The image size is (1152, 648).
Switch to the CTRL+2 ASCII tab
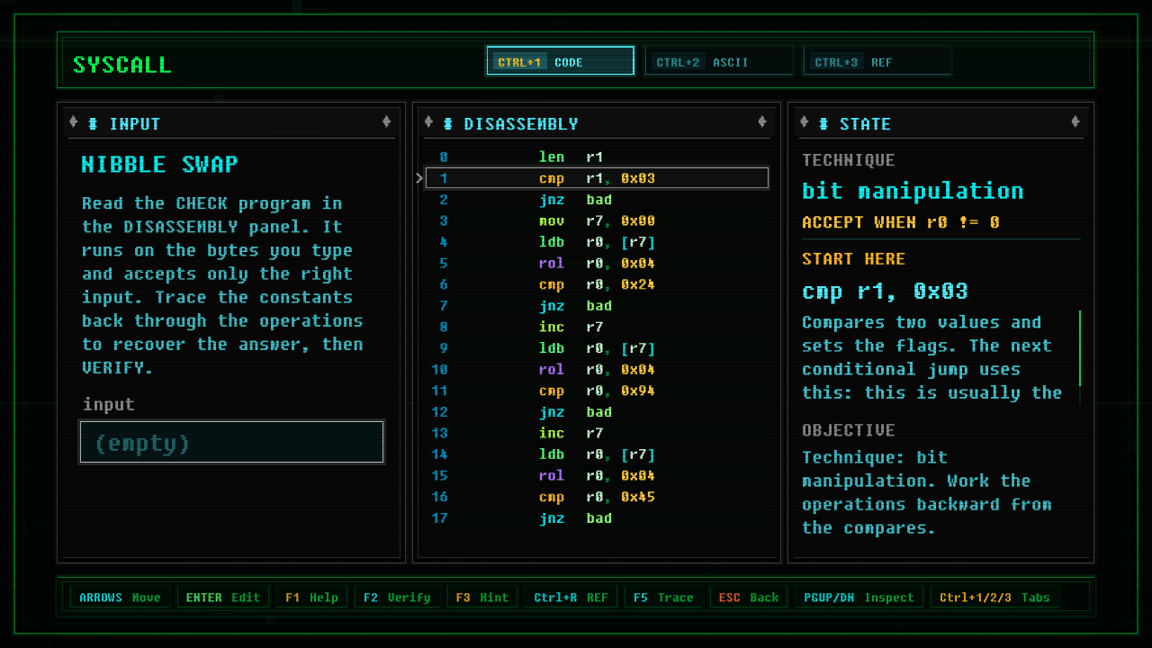tap(718, 61)
